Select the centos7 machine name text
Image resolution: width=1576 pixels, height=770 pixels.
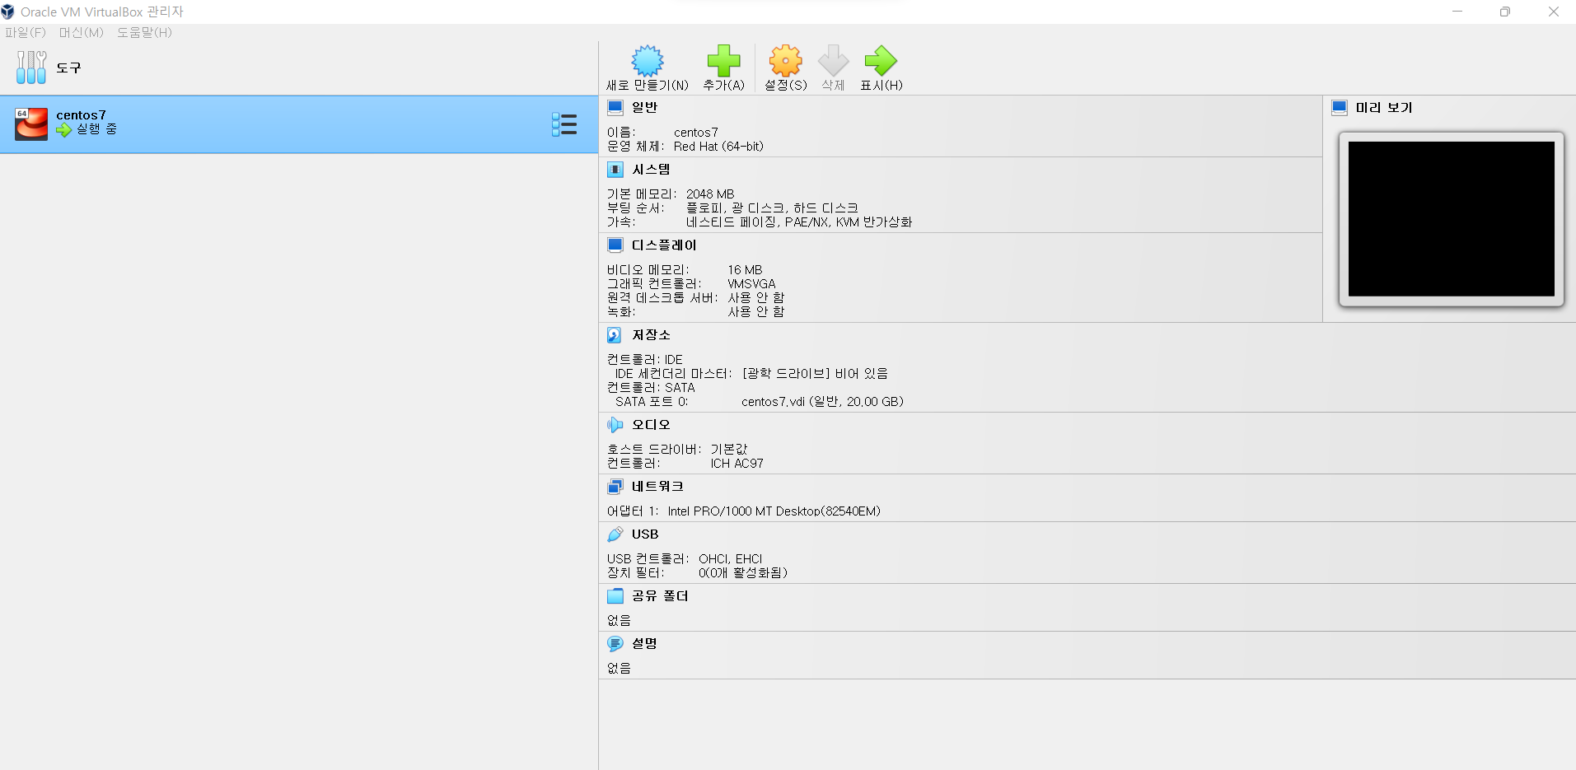point(81,115)
